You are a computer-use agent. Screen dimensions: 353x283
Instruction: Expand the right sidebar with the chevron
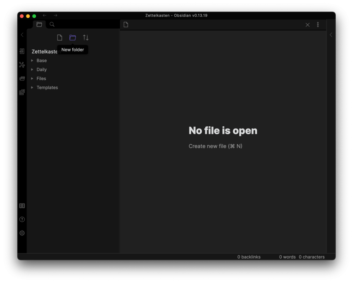coord(331,35)
